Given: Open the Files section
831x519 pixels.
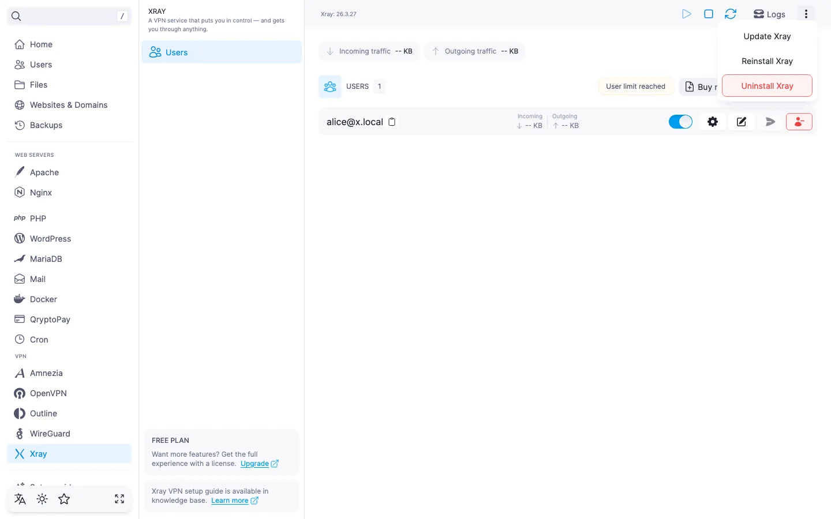Looking at the screenshot, I should point(69,85).
